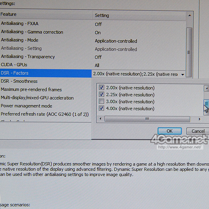Click Application-controlled value for Antialiasing - Mode
Viewport: 209px width, 209px height.
click(116, 41)
